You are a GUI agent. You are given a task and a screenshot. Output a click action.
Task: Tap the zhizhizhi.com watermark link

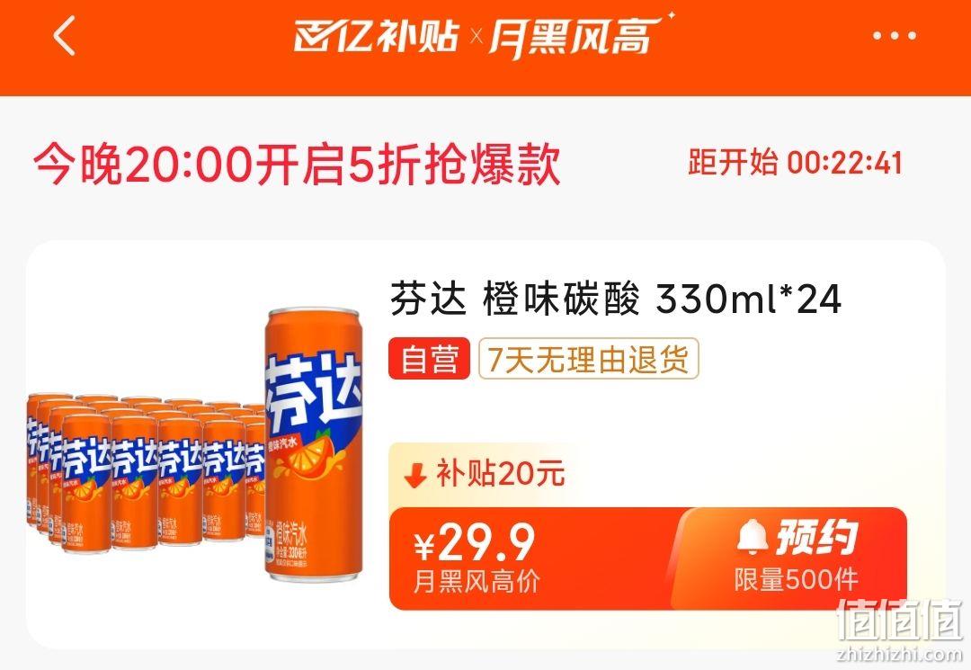tap(900, 654)
